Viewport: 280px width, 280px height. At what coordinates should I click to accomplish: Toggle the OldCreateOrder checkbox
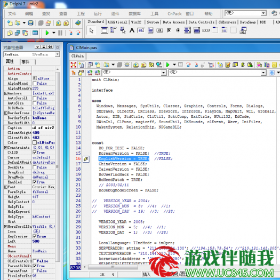pyautogui.click(x=35, y=261)
